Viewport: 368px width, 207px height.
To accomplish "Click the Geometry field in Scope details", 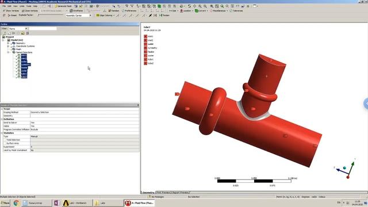I will click(85, 116).
